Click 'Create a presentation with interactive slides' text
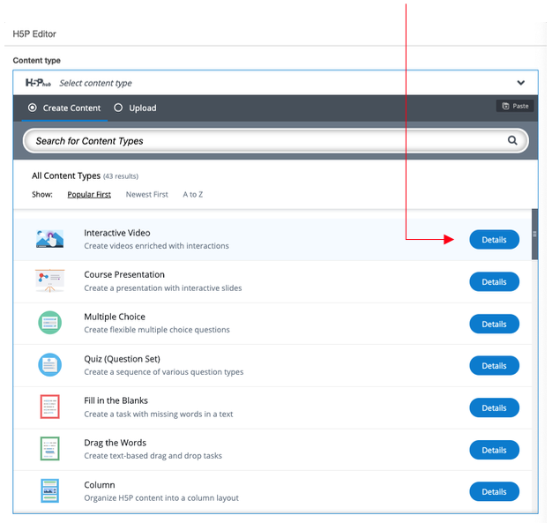 click(x=163, y=288)
